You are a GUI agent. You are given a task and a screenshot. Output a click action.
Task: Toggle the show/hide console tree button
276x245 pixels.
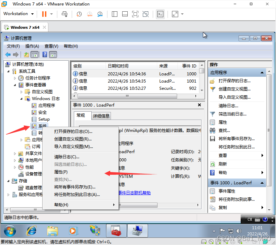[x=34, y=55]
